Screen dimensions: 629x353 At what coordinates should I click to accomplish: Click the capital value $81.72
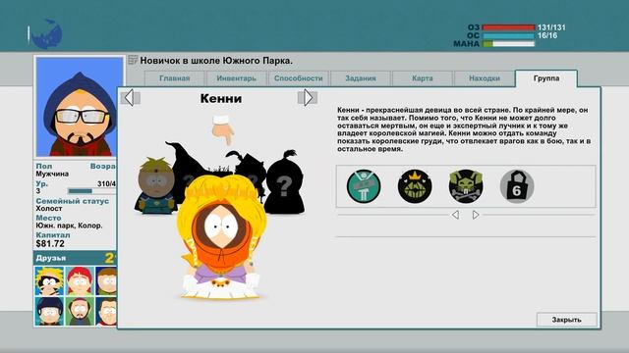pos(50,244)
